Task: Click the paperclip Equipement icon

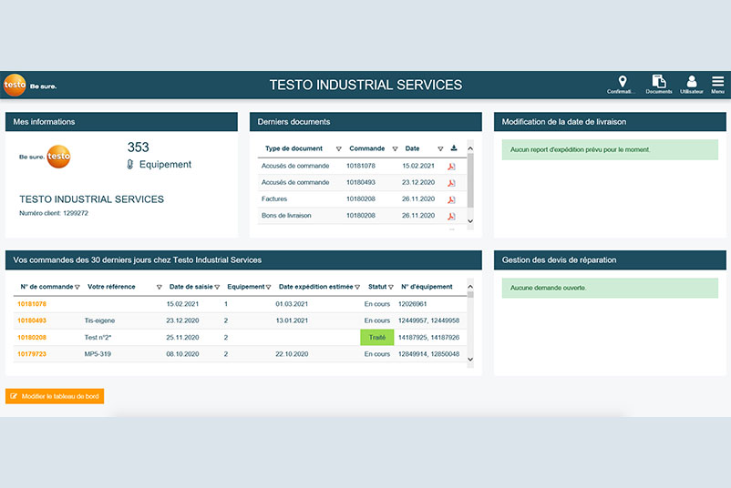Action: tap(130, 165)
